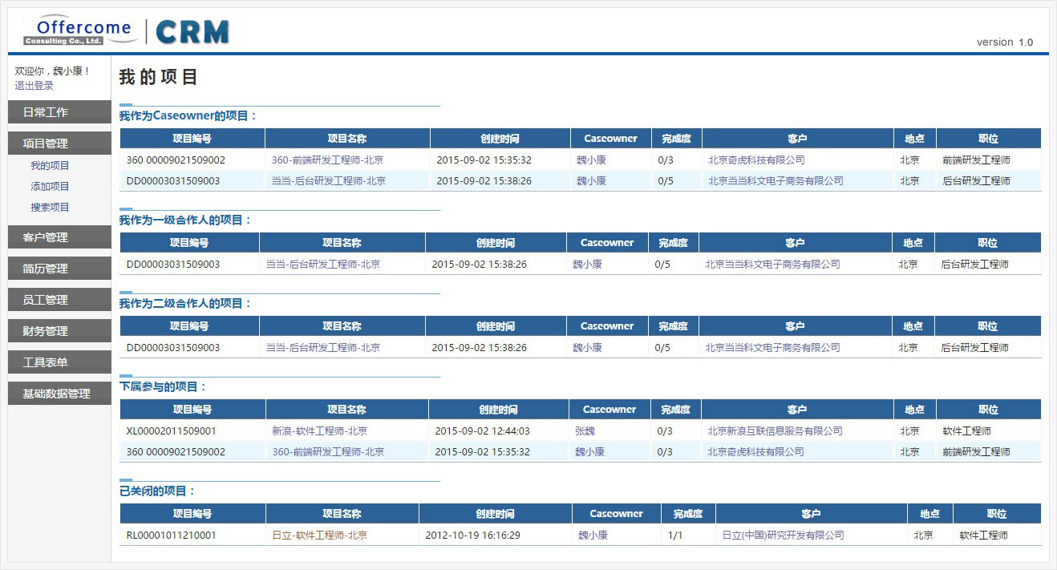This screenshot has width=1057, height=570.
Task: Click timestamp 2015-09-02 12:44:03
Action: [x=482, y=431]
